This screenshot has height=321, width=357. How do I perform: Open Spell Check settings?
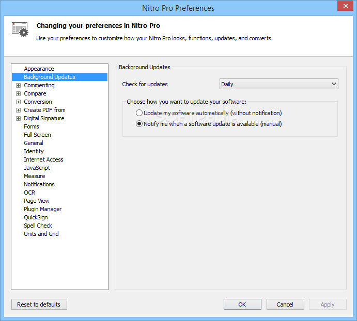[38, 226]
